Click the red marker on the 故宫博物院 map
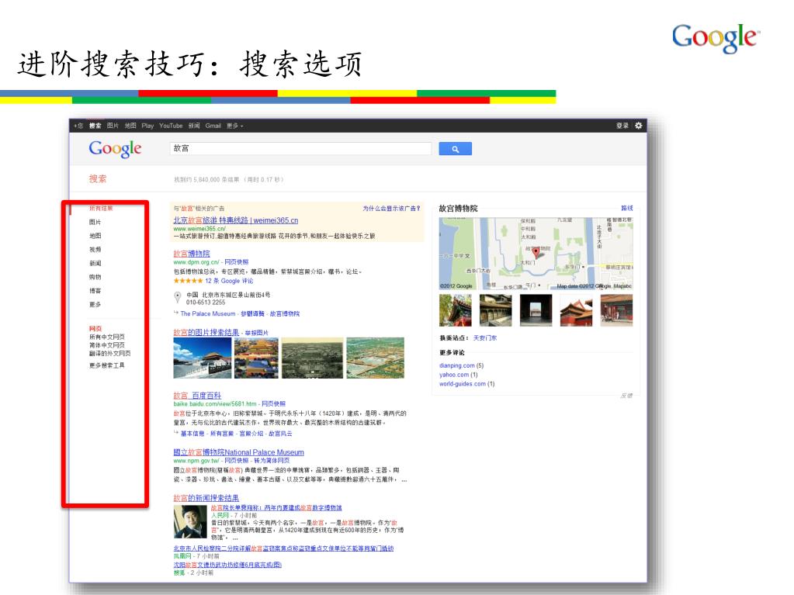Screen dimensions: 794x595 (536, 252)
